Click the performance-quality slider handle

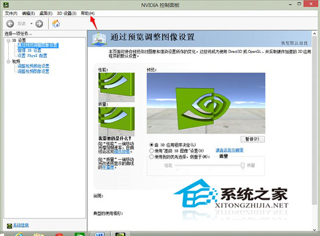click(x=243, y=166)
